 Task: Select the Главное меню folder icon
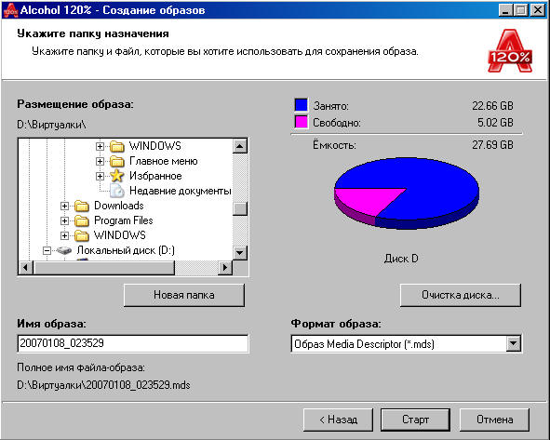(117, 161)
